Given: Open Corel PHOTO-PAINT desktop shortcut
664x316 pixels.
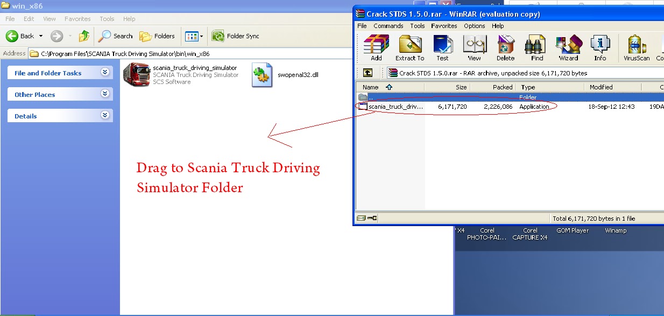Looking at the screenshot, I should tap(487, 234).
